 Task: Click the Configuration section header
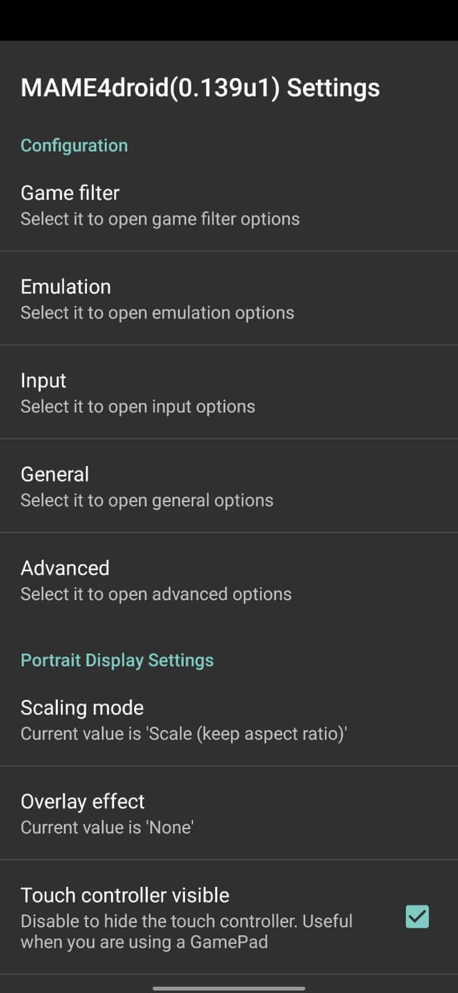tap(74, 145)
